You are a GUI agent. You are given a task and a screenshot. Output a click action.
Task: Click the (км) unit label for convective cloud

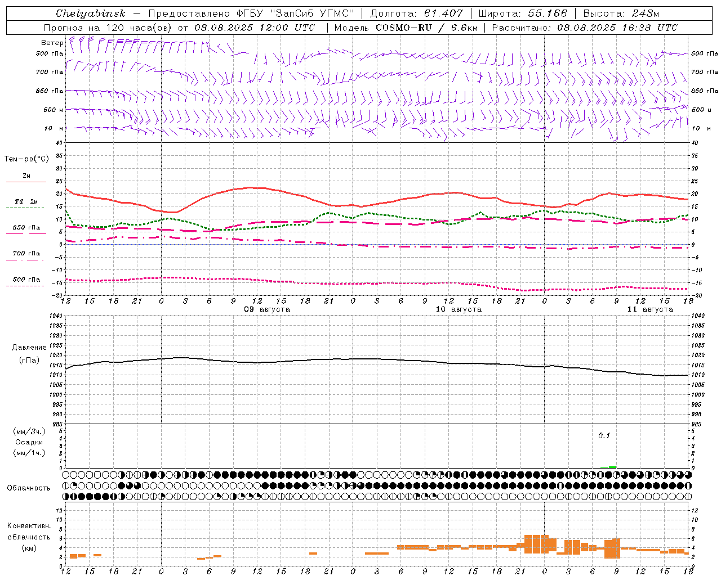29,548
